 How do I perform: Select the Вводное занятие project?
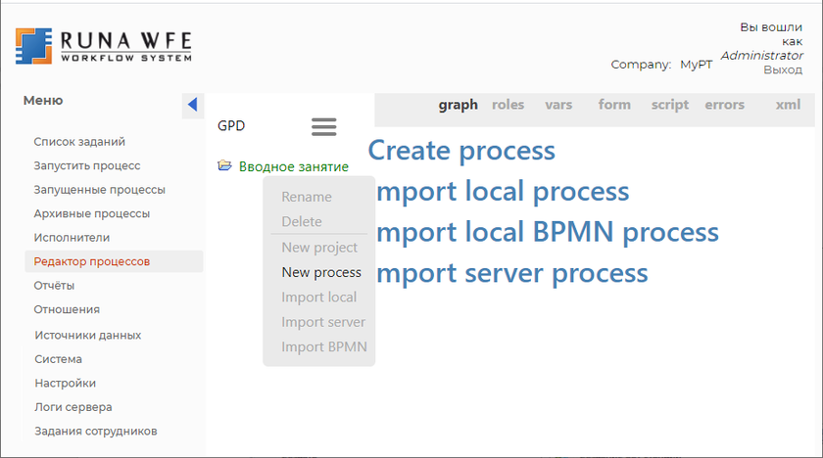pos(293,166)
